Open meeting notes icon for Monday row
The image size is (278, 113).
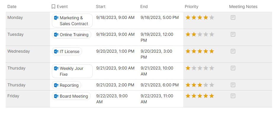click(x=233, y=17)
